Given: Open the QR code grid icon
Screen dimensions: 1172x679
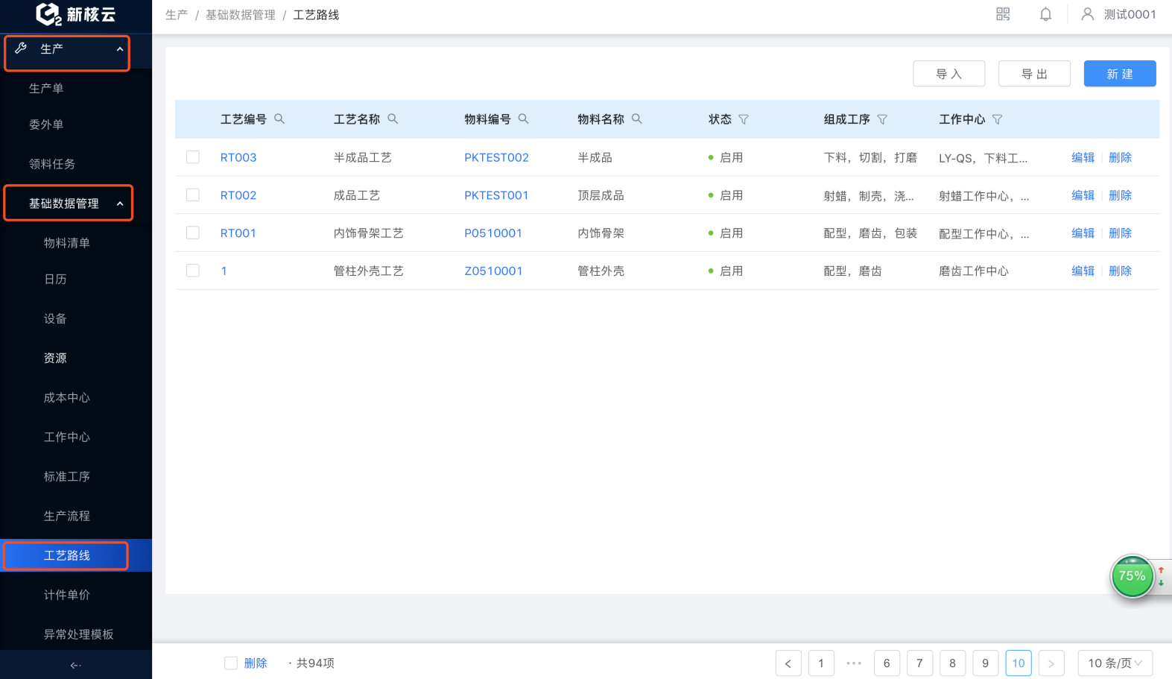Looking at the screenshot, I should point(1003,14).
